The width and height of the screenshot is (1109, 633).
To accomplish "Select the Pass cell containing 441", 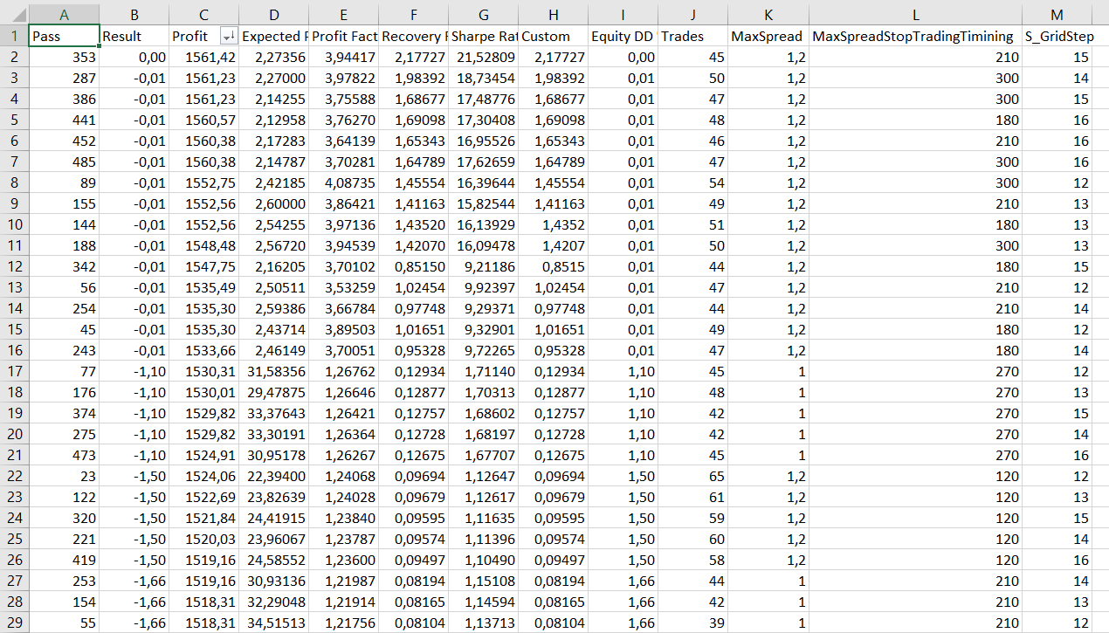I will point(64,120).
